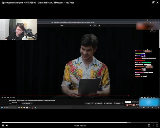
Task: Seek on the outer white progress bar
Action: pos(80,123)
